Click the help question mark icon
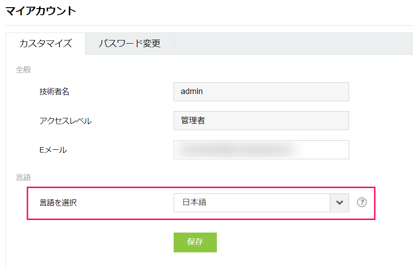This screenshot has width=413, height=269. click(x=362, y=202)
